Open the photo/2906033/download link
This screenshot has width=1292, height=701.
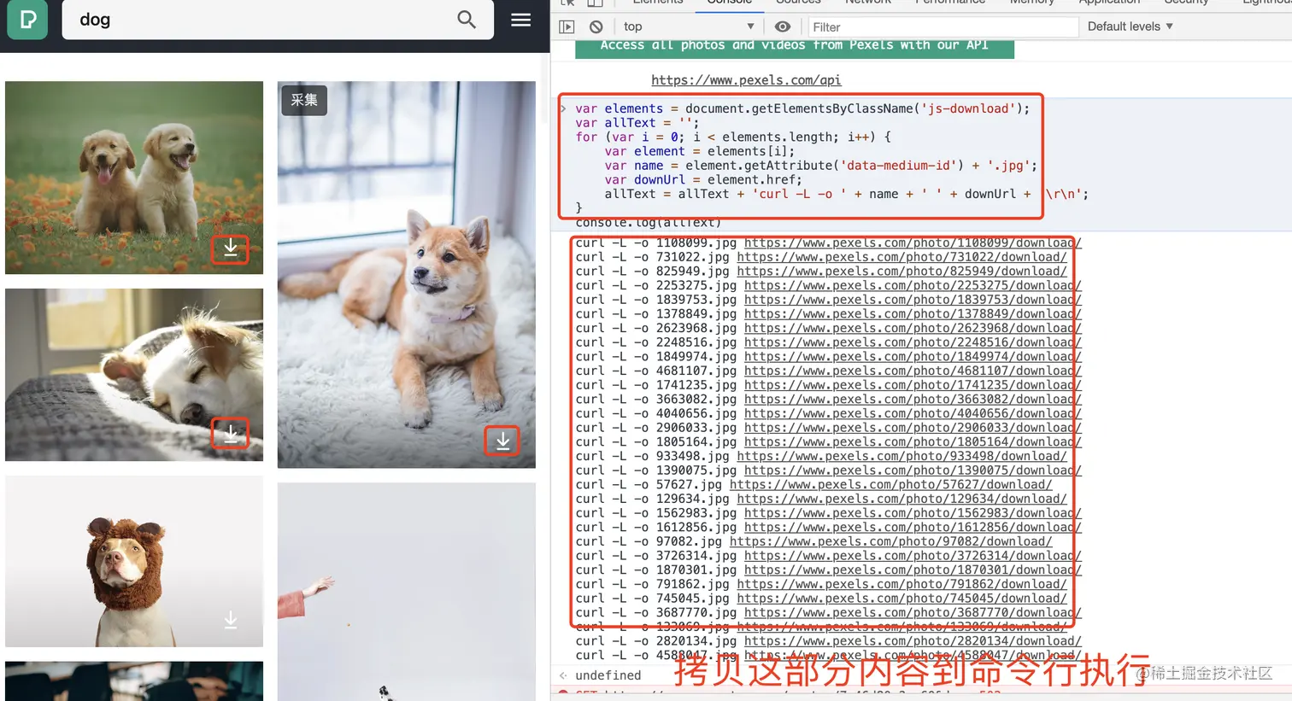tap(913, 427)
